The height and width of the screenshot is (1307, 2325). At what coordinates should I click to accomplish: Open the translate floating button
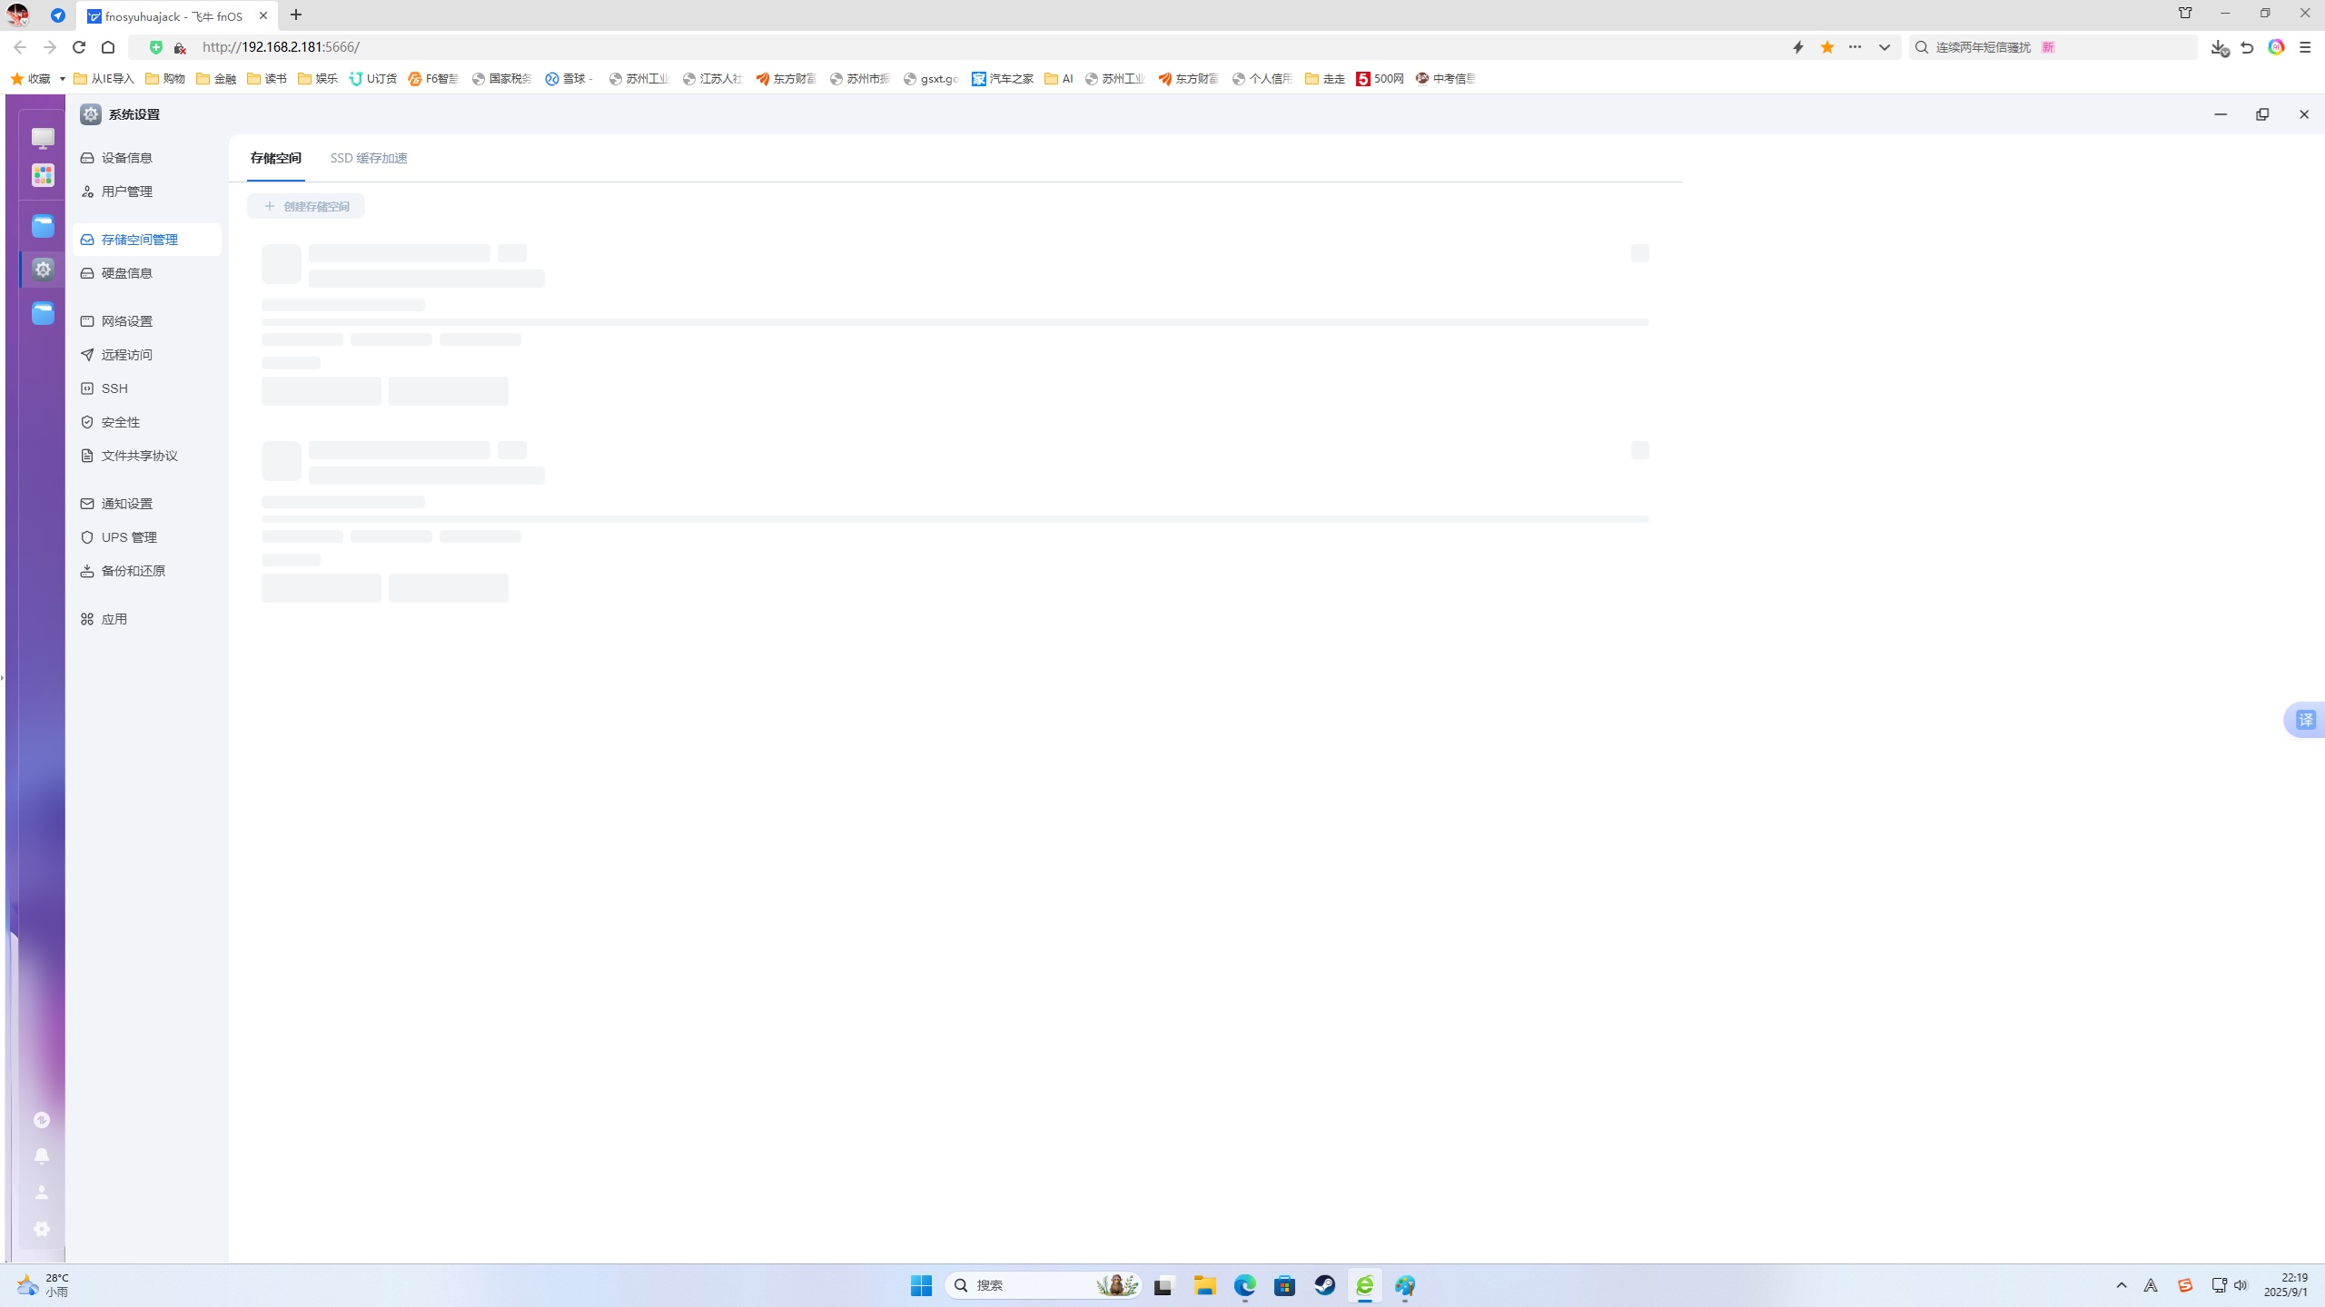(x=2305, y=720)
